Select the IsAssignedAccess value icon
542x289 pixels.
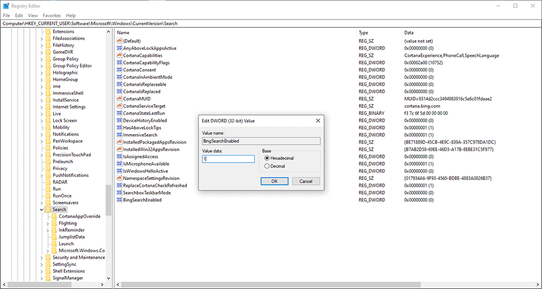(120, 157)
